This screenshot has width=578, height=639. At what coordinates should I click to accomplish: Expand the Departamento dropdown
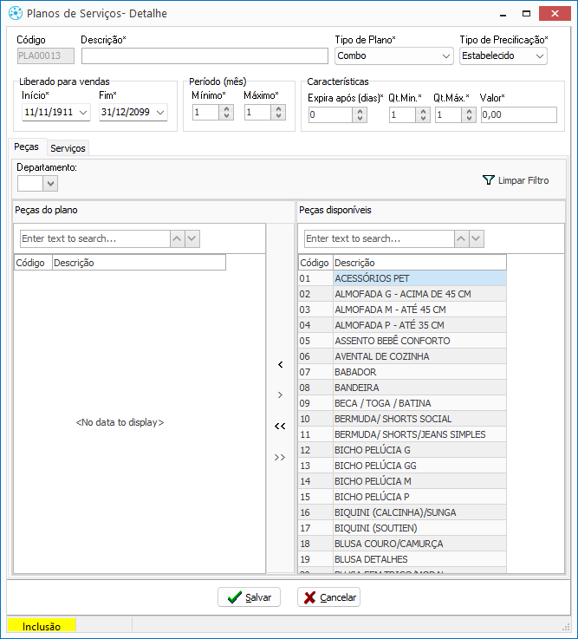click(x=50, y=184)
